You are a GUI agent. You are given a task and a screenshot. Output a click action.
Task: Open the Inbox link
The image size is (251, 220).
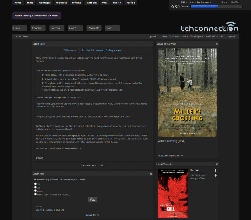click(x=164, y=36)
